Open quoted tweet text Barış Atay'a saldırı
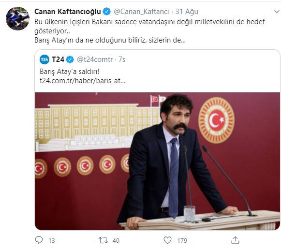Viewport: 281px width, 249px height. pos(69,72)
